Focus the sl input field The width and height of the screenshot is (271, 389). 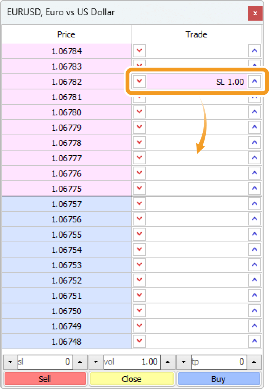45,362
